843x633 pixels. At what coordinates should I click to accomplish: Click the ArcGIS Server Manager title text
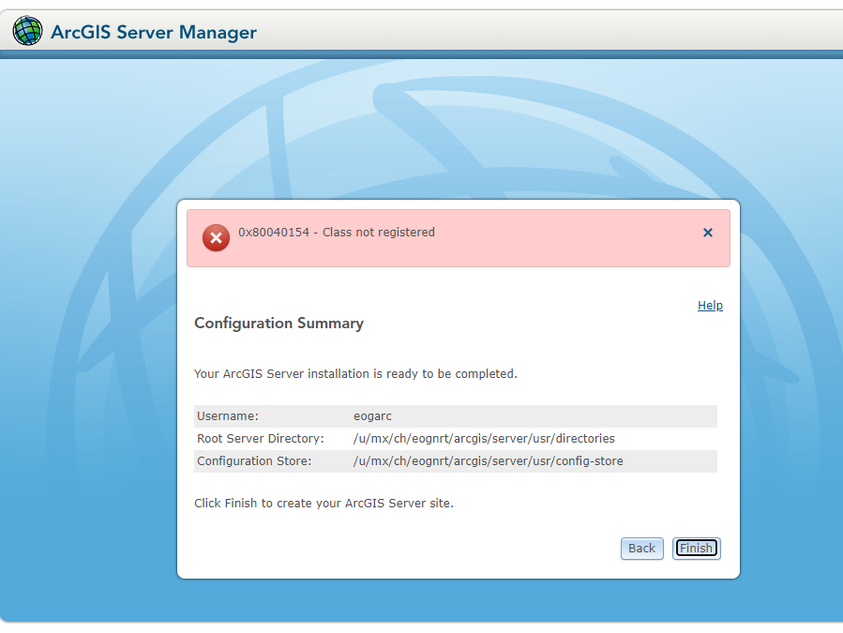(x=154, y=33)
